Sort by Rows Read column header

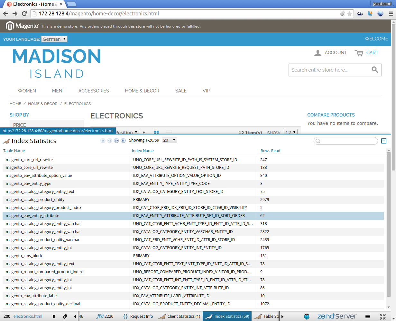pos(270,151)
